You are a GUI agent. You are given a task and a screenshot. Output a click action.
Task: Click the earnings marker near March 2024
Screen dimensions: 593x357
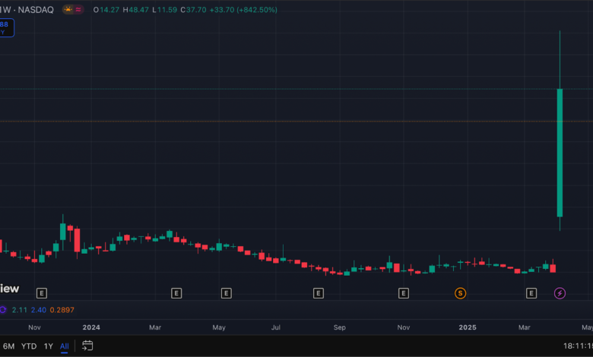(176, 292)
